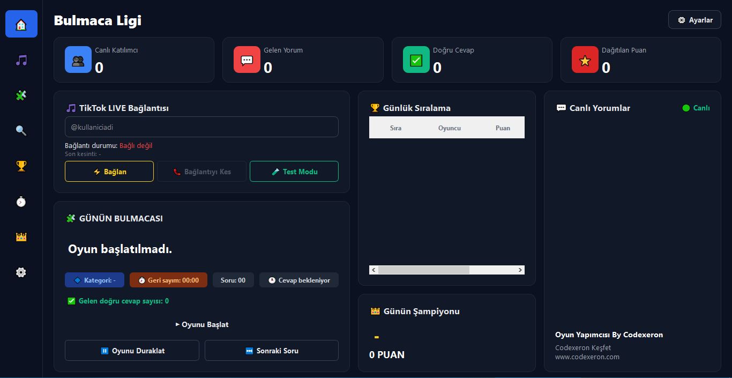
Task: Select the stopwatch sidebar icon
Action: coord(21,202)
